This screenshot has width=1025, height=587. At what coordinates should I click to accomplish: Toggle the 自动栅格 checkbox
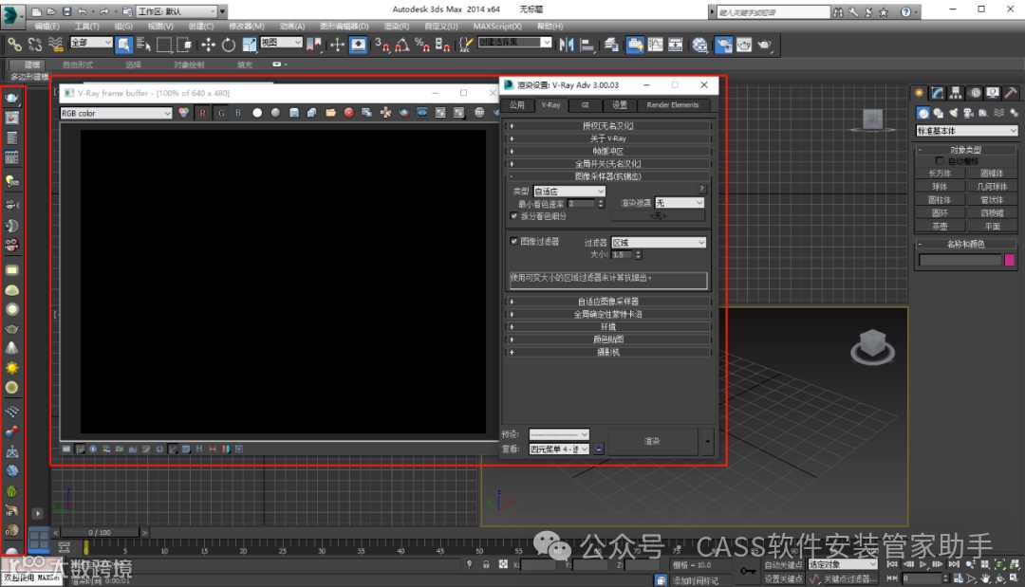940,160
